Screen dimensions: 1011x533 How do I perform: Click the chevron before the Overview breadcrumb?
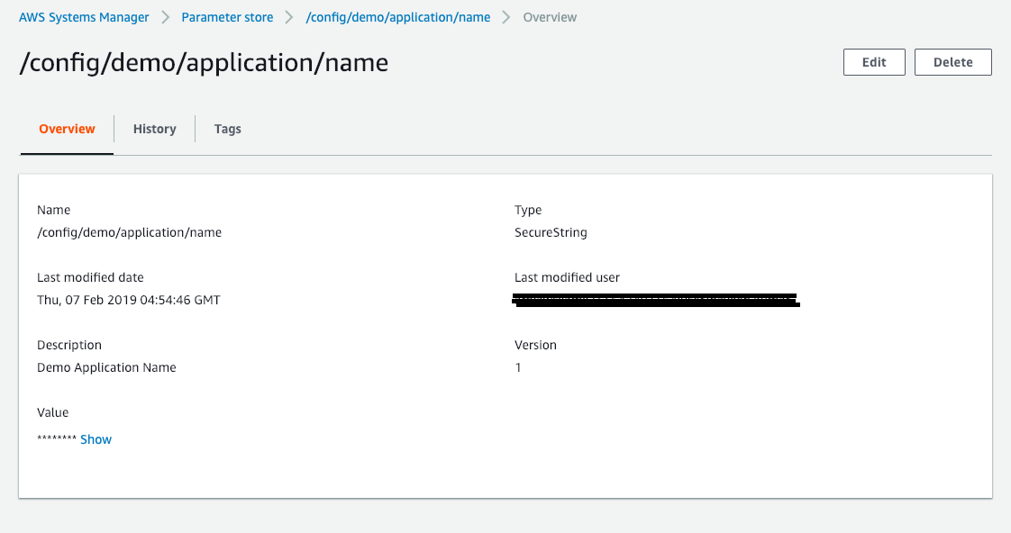[506, 16]
